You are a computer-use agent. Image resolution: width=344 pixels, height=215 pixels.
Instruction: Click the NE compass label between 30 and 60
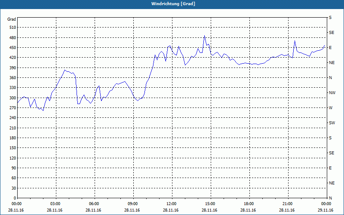tap(332, 183)
